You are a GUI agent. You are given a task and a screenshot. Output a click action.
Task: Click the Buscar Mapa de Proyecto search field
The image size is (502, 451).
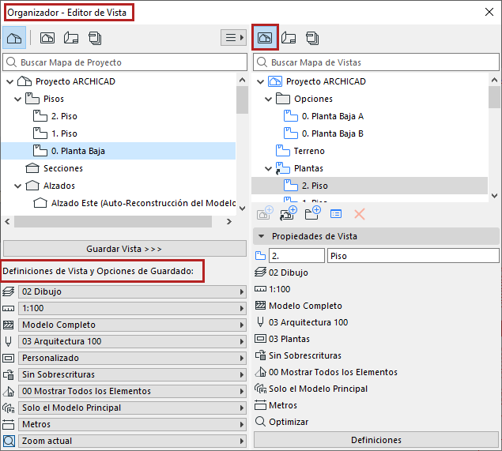[125, 62]
